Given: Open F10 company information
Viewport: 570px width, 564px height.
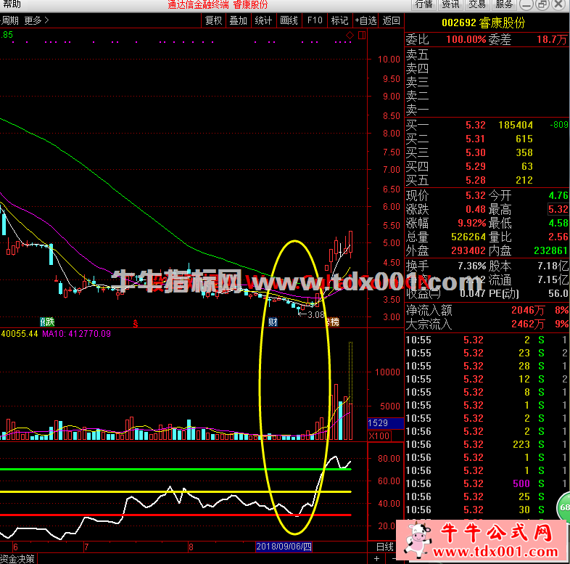Looking at the screenshot, I should click(x=315, y=21).
